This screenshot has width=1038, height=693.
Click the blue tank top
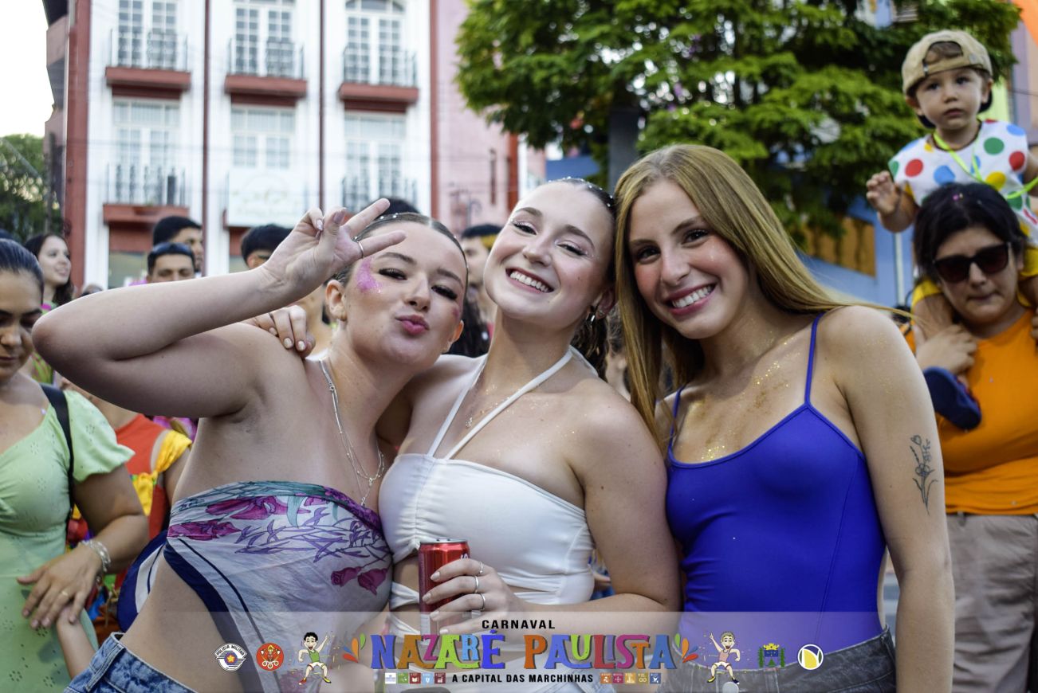tap(773, 518)
